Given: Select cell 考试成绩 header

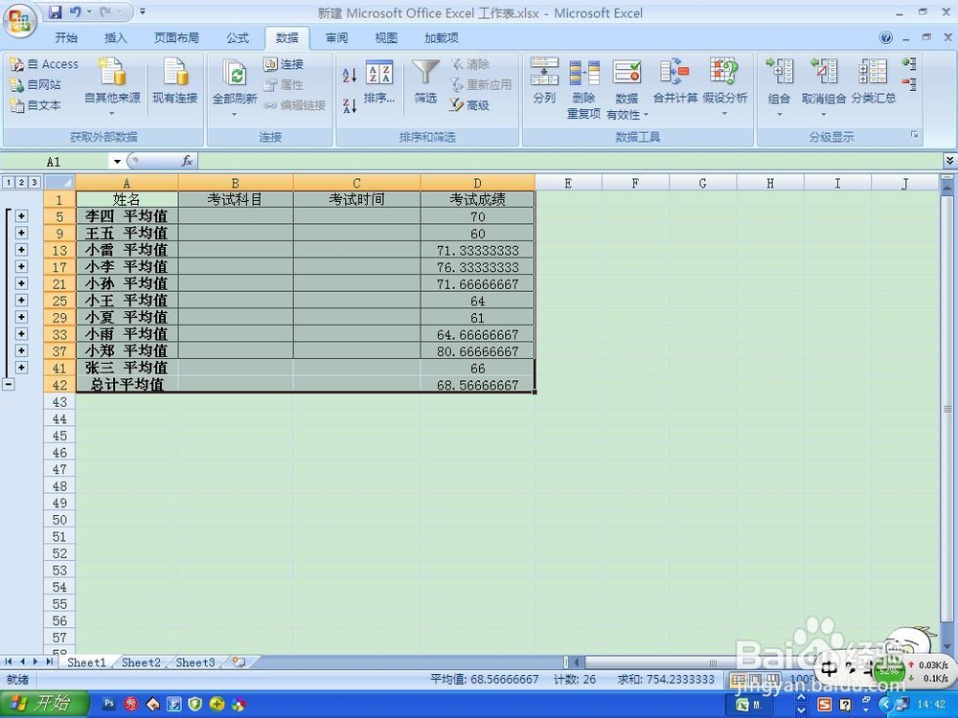Looking at the screenshot, I should [477, 199].
